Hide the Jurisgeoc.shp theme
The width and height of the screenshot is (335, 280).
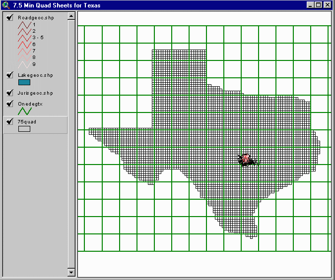10,93
